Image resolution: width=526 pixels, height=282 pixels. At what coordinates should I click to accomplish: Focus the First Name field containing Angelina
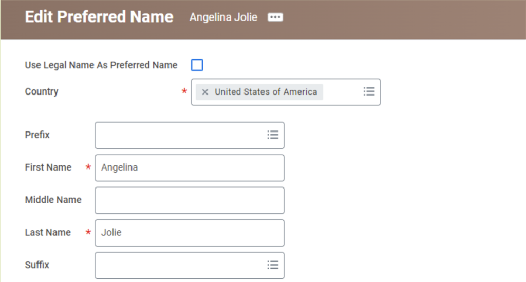pyautogui.click(x=190, y=167)
